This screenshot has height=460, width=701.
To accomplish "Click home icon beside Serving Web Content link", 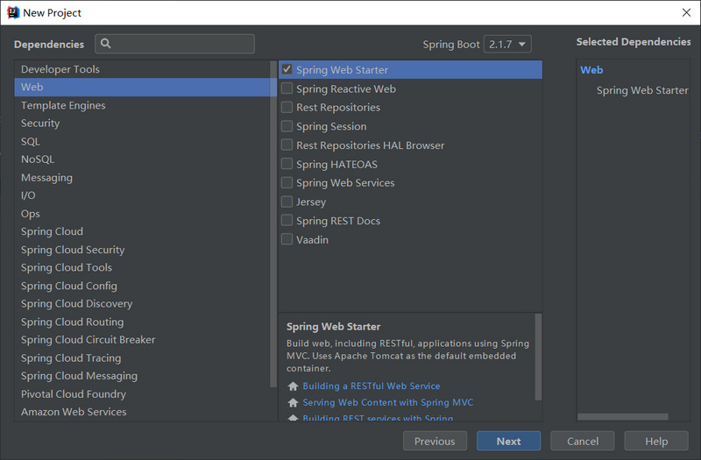I will [293, 403].
